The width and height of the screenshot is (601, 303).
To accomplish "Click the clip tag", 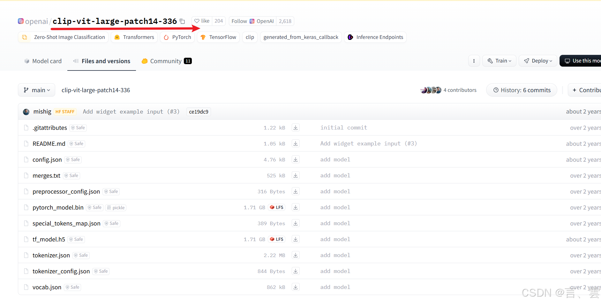I will [250, 37].
